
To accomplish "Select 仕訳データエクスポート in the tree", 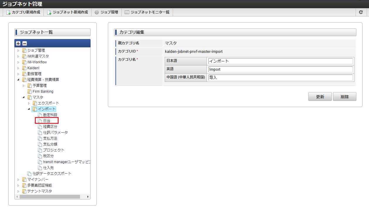I will (x=52, y=174).
